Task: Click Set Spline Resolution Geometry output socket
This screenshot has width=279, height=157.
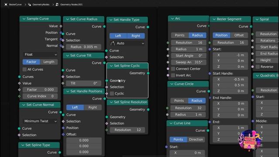Action: pos(148,109)
